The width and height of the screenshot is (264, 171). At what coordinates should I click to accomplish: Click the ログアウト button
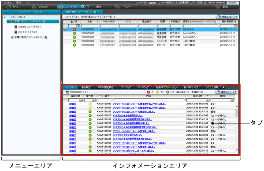pyautogui.click(x=233, y=3)
